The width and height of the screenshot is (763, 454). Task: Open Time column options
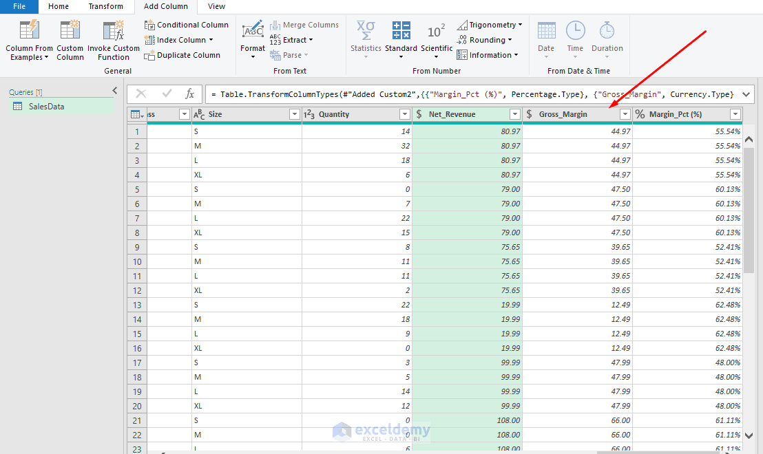click(x=575, y=41)
